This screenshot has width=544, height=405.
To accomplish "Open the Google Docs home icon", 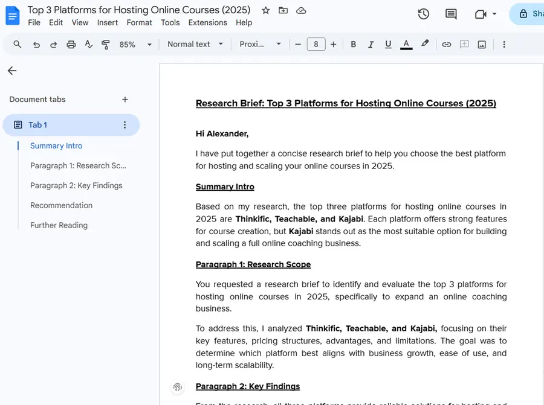I will click(x=13, y=16).
